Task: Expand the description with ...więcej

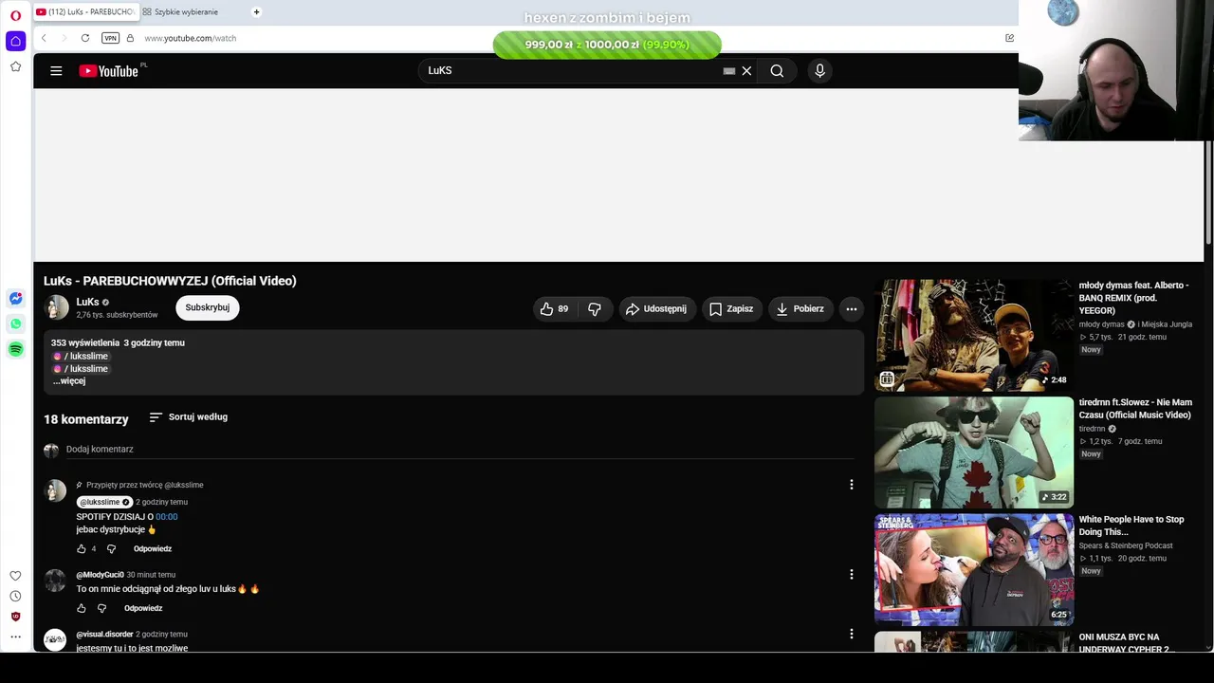Action: point(69,381)
